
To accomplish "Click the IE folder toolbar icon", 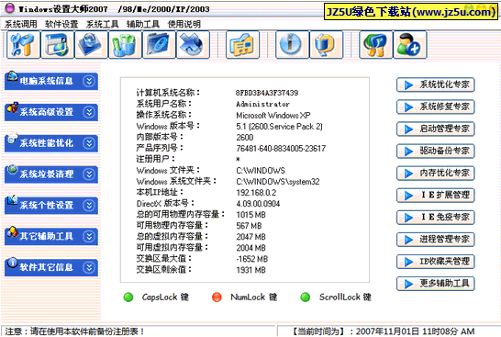I will (159, 45).
